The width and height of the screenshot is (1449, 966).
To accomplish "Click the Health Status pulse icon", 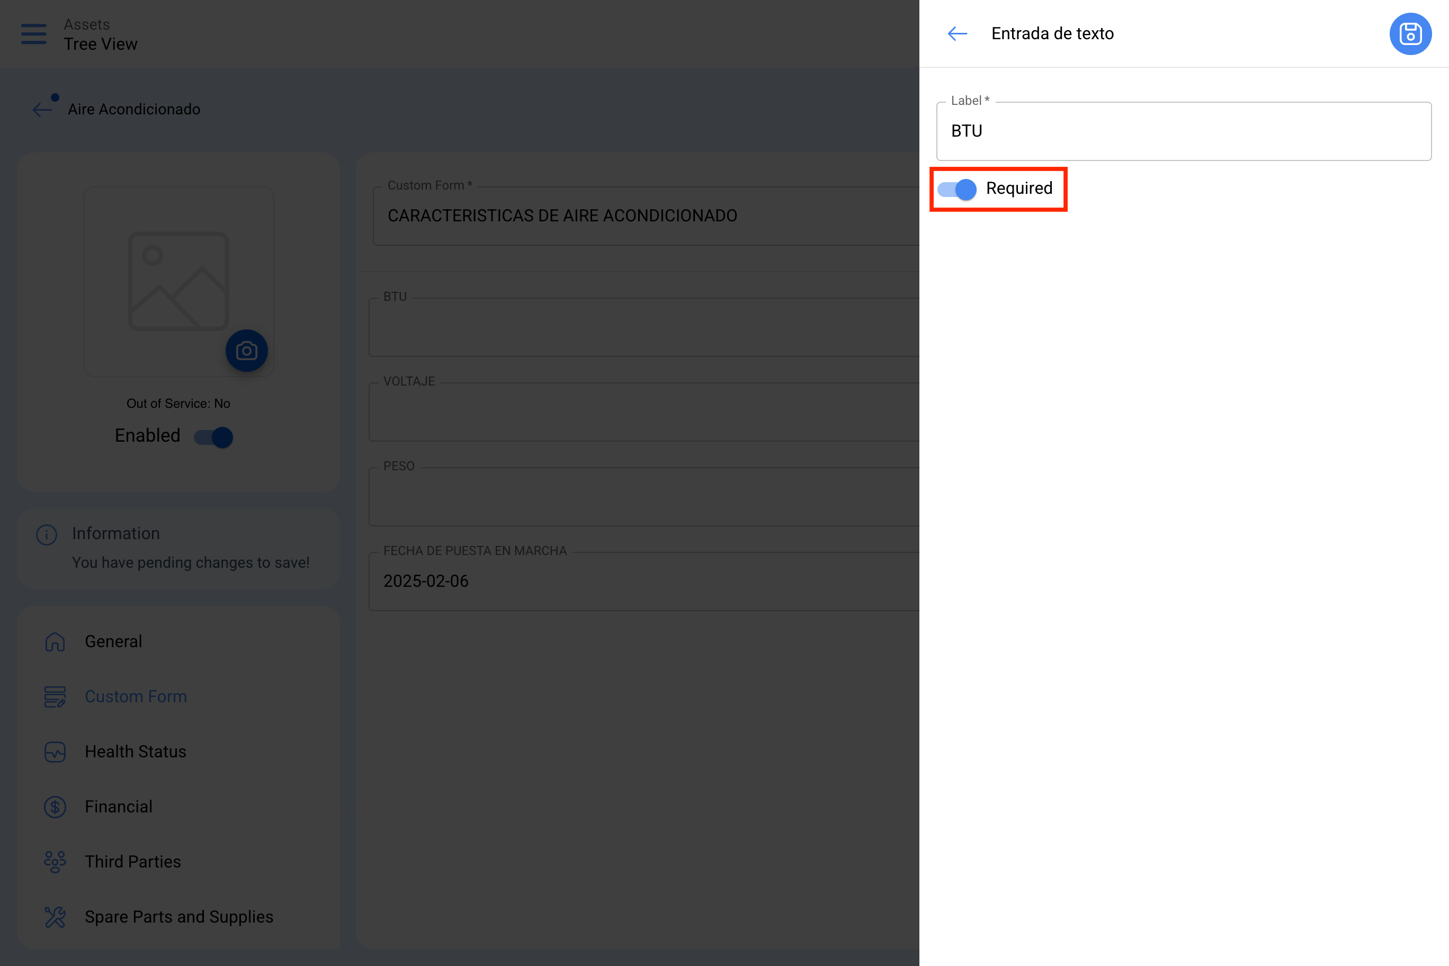I will [x=55, y=752].
